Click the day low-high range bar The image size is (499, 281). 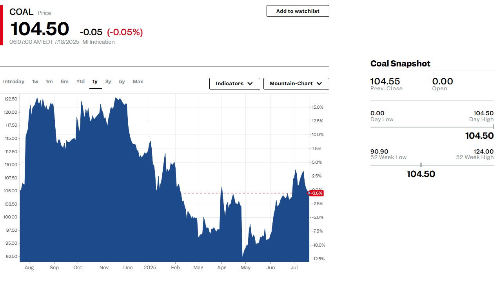[432, 127]
